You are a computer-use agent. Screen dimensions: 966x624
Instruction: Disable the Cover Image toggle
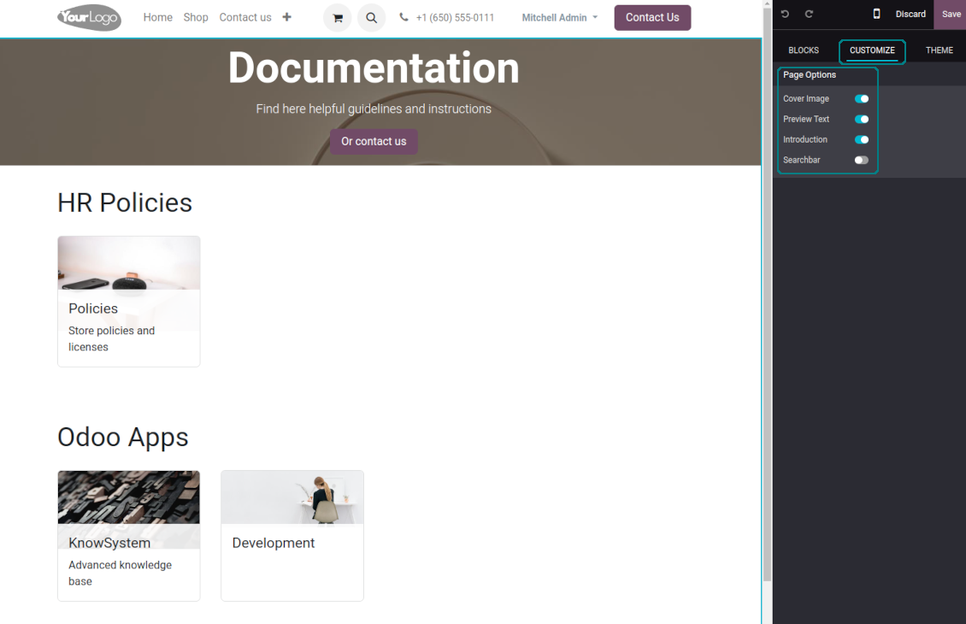point(861,99)
